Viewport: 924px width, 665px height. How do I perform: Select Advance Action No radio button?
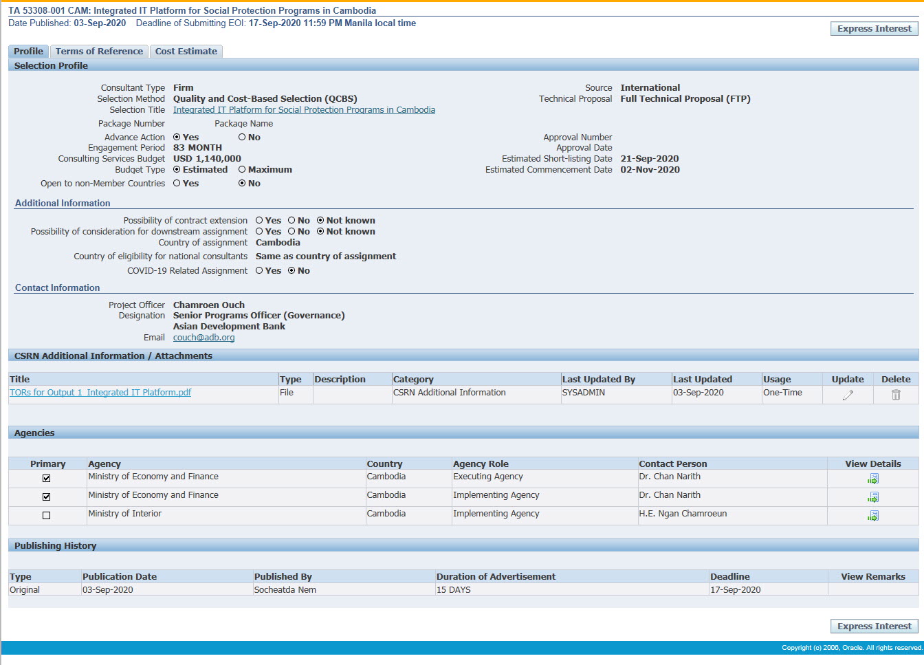click(x=242, y=138)
